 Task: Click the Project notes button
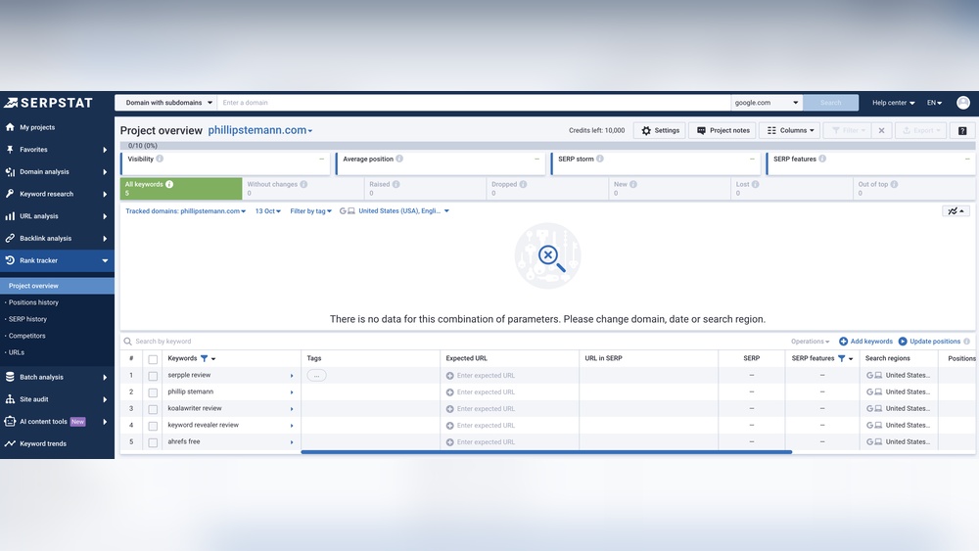pyautogui.click(x=723, y=130)
